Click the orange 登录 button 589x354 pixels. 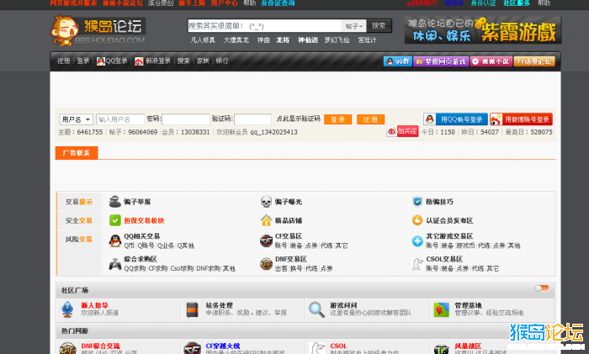tap(337, 119)
